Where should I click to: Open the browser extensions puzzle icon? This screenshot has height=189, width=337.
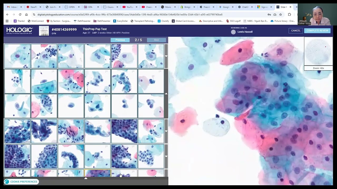click(289, 14)
